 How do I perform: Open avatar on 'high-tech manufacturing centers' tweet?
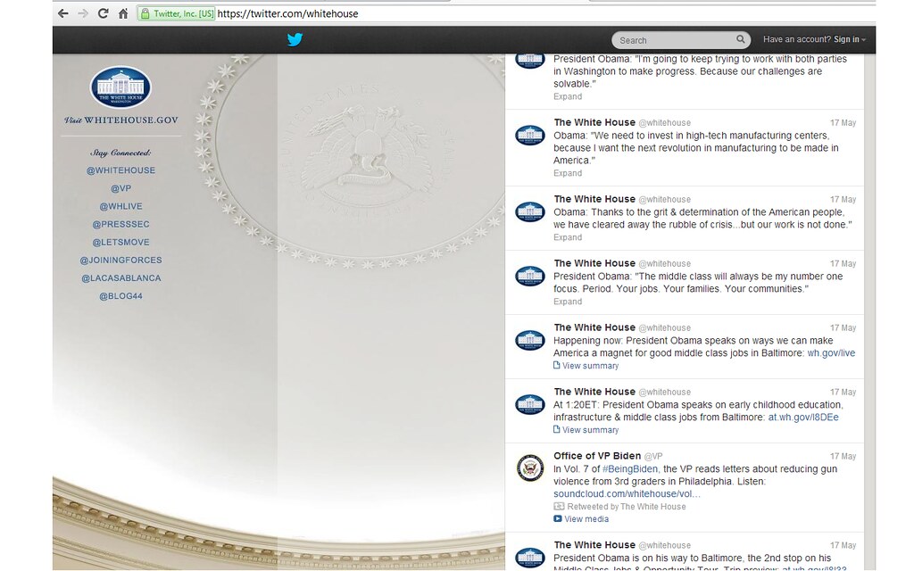pyautogui.click(x=530, y=136)
